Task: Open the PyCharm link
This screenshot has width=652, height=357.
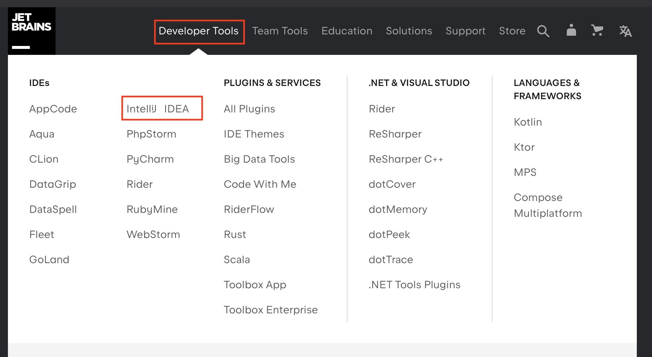Action: 150,159
